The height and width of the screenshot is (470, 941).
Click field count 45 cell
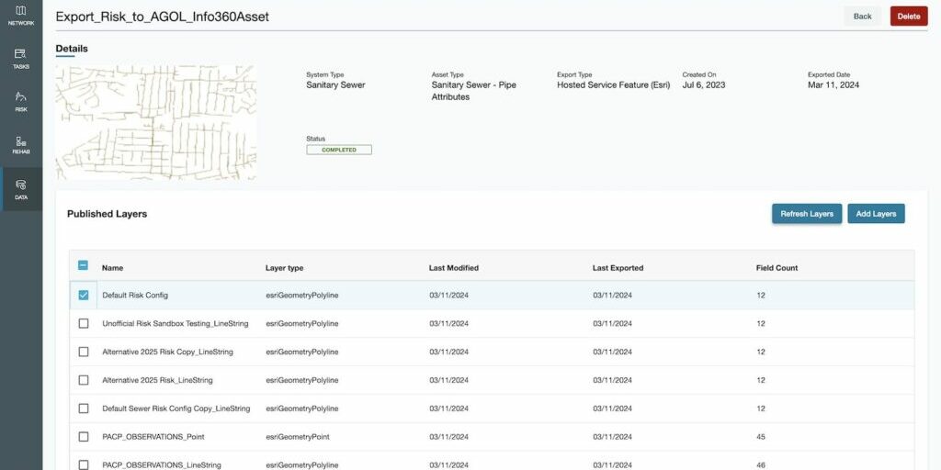click(761, 436)
